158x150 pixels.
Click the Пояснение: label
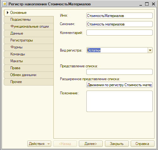[69, 93]
